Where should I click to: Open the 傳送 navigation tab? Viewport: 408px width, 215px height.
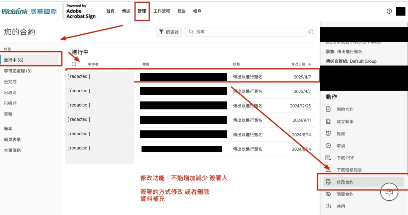coord(126,11)
